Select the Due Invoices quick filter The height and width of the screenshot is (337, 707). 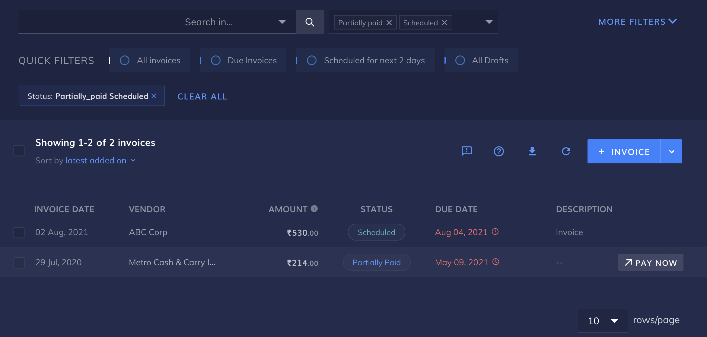click(243, 60)
